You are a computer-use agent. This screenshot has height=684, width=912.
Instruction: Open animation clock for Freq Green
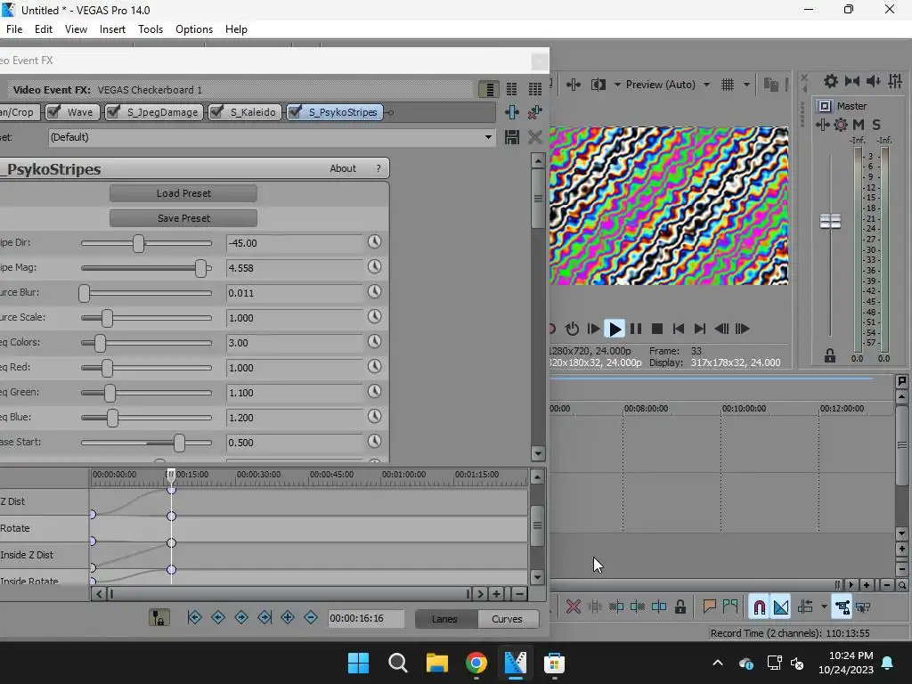[x=374, y=392]
